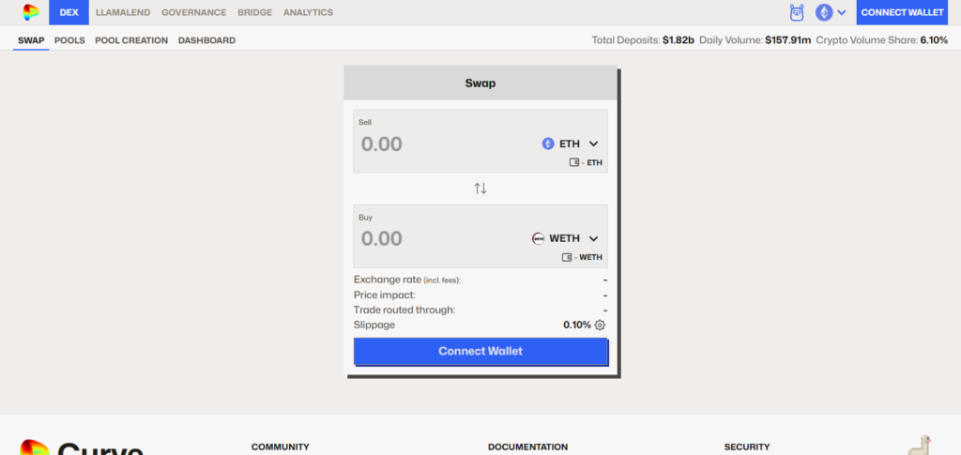Open the LlamaLend menu item

click(x=124, y=12)
